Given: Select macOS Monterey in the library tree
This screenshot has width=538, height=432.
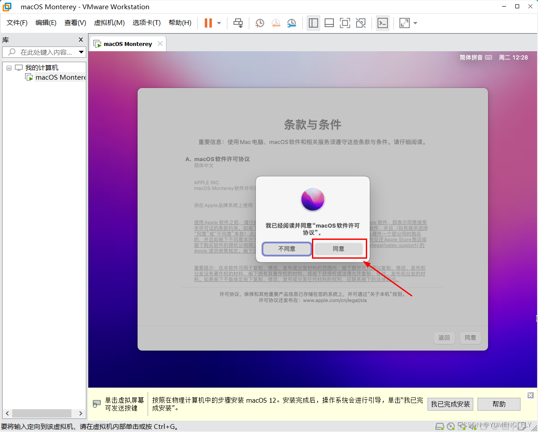Looking at the screenshot, I should (60, 77).
